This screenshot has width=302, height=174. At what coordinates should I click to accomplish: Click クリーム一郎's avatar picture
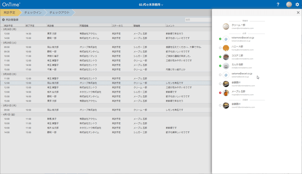point(226,27)
